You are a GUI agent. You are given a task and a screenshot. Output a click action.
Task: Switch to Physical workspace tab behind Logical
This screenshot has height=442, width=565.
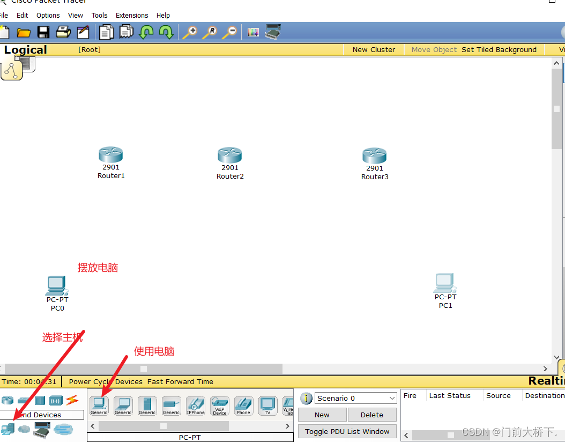29,65
